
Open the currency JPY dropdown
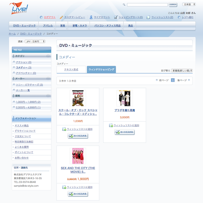point(35,41)
